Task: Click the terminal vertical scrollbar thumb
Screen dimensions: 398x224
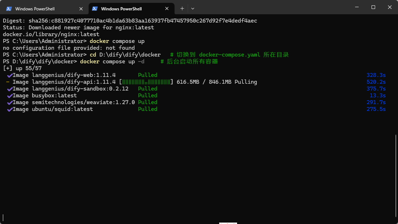Action: pos(396,175)
